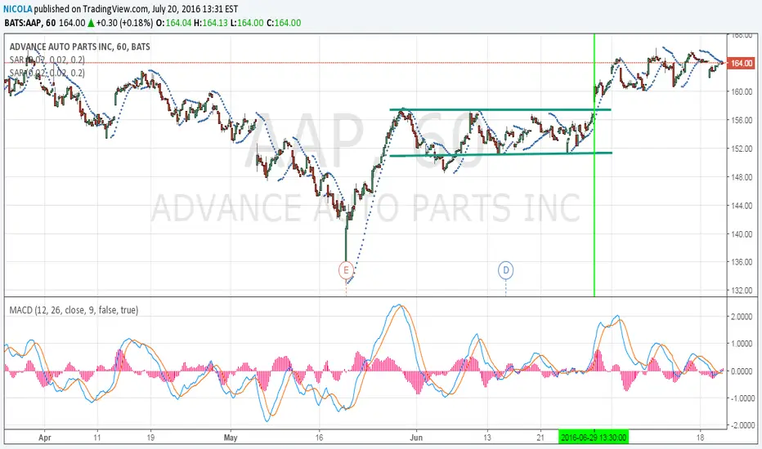Click the 160.00 price axis label
Viewport: 762px width, 449px height.
[x=742, y=91]
